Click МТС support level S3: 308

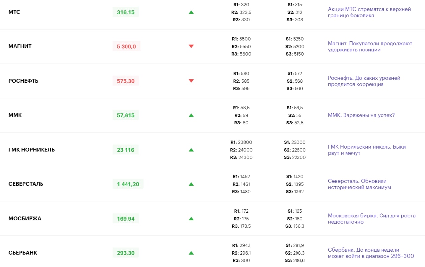click(x=295, y=20)
